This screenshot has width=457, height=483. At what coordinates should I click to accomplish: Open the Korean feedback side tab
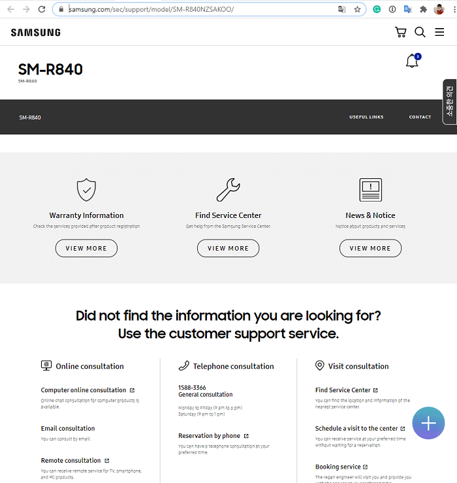pyautogui.click(x=450, y=101)
